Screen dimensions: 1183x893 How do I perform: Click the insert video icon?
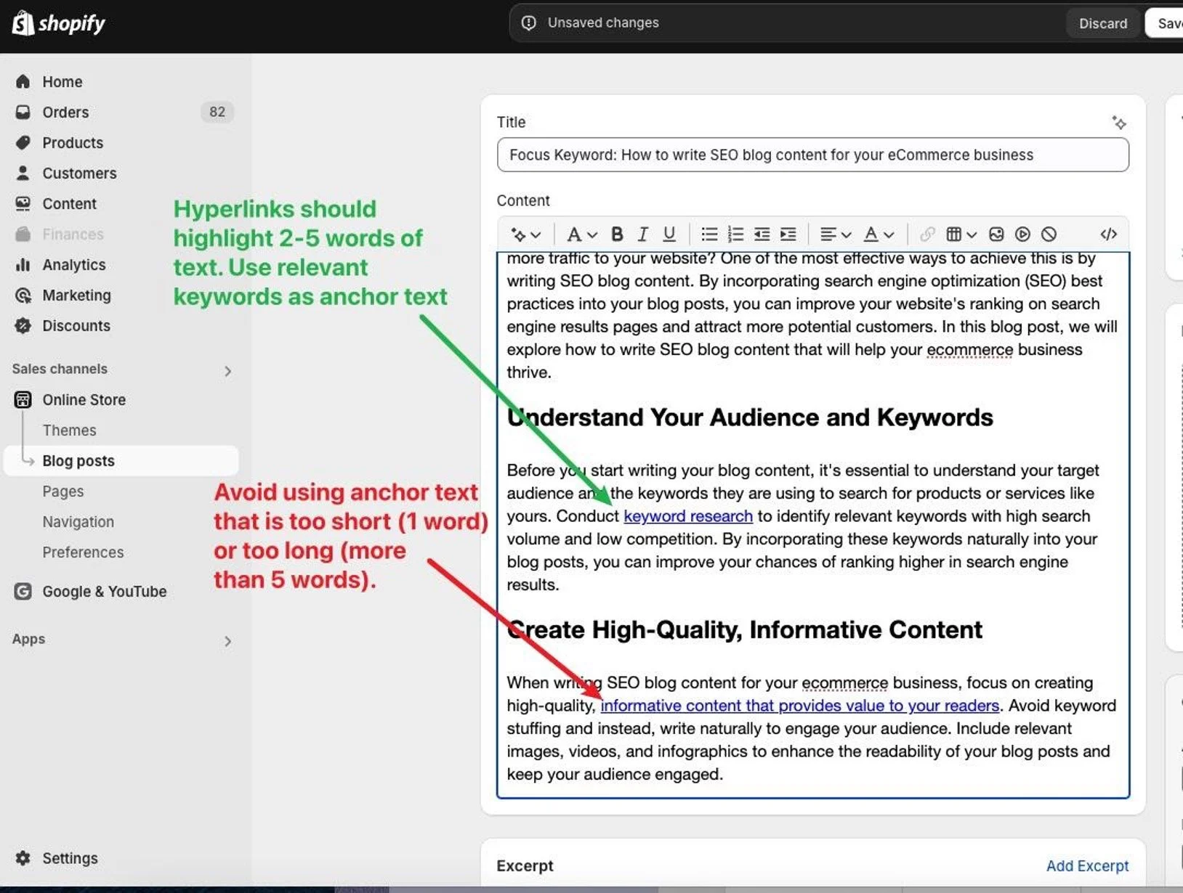click(1022, 235)
